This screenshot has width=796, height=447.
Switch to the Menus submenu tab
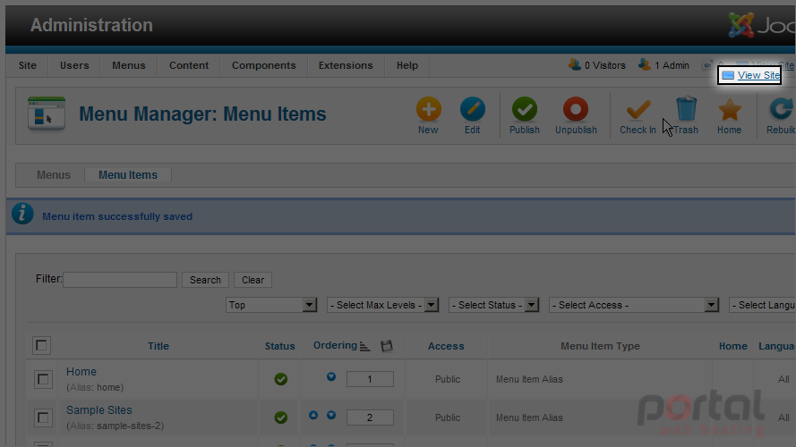click(54, 175)
